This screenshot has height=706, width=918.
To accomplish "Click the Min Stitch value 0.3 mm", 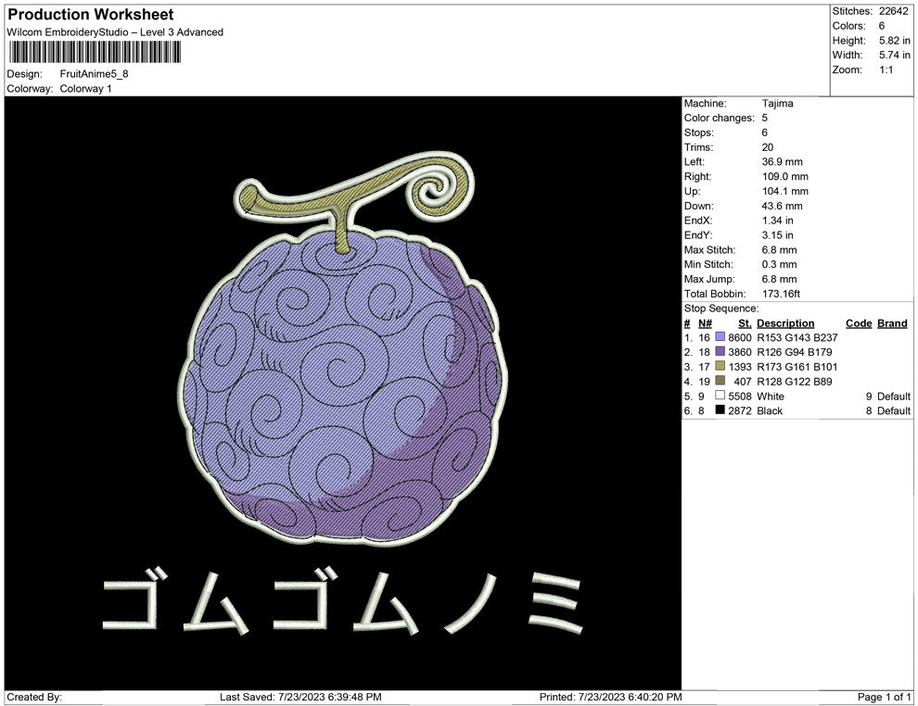I will click(x=779, y=264).
